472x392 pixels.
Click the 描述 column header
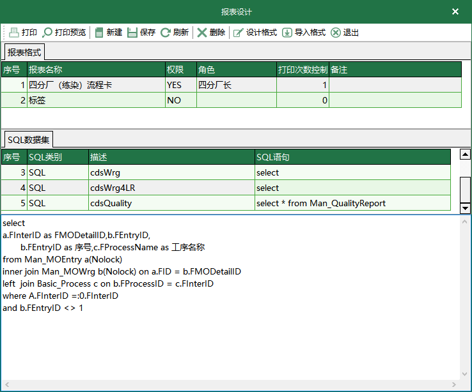click(x=171, y=157)
